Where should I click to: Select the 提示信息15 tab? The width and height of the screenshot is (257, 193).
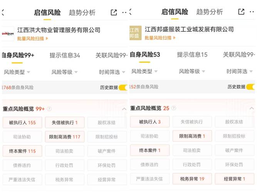pyautogui.click(x=192, y=55)
